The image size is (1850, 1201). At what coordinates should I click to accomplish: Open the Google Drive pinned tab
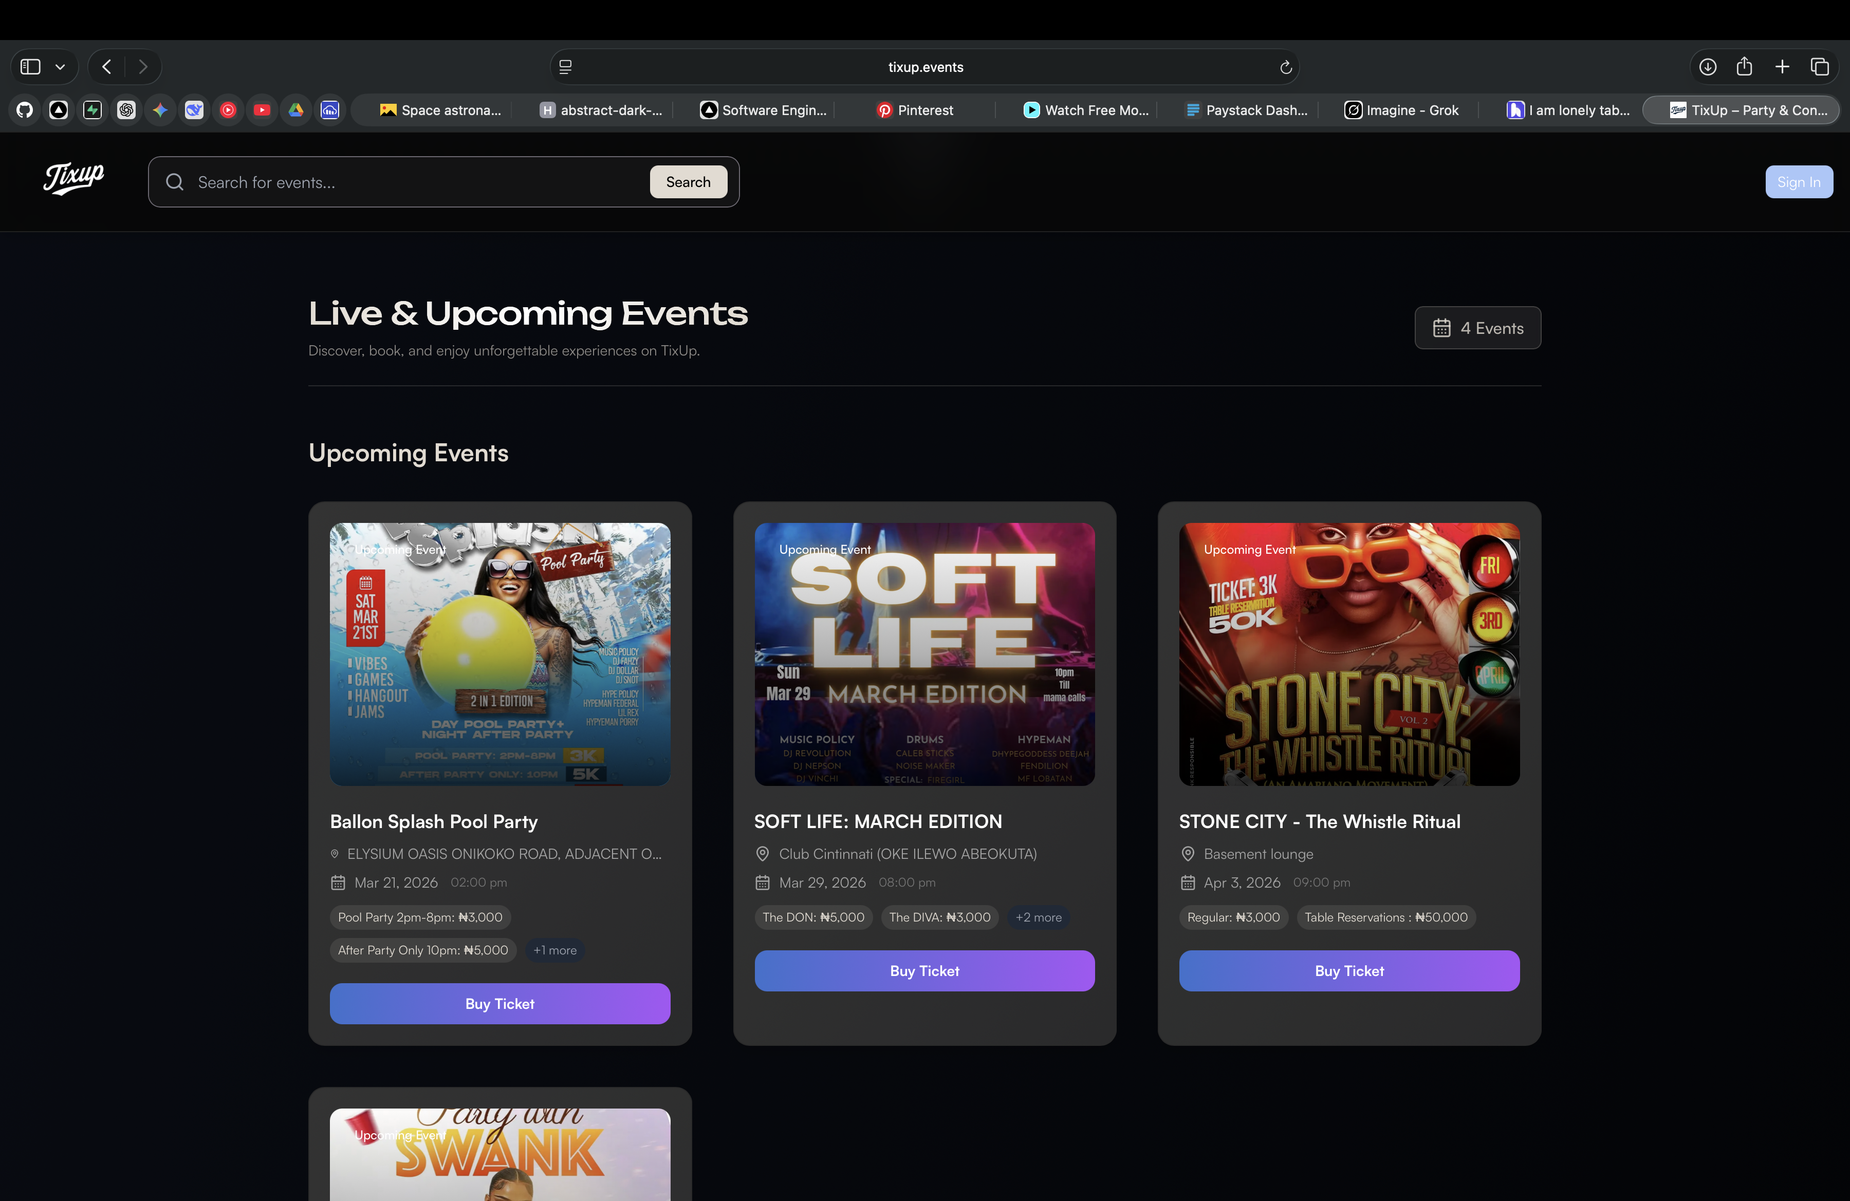click(296, 110)
